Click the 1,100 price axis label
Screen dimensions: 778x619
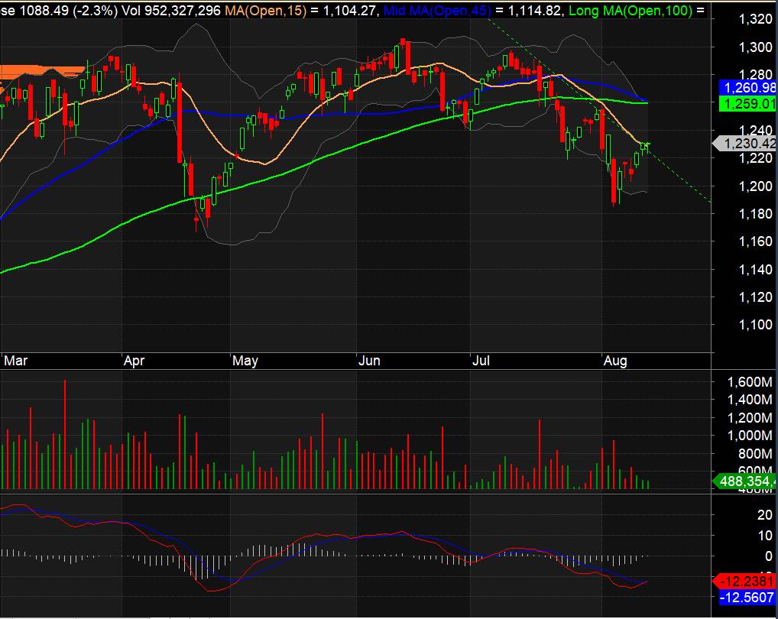[755, 325]
